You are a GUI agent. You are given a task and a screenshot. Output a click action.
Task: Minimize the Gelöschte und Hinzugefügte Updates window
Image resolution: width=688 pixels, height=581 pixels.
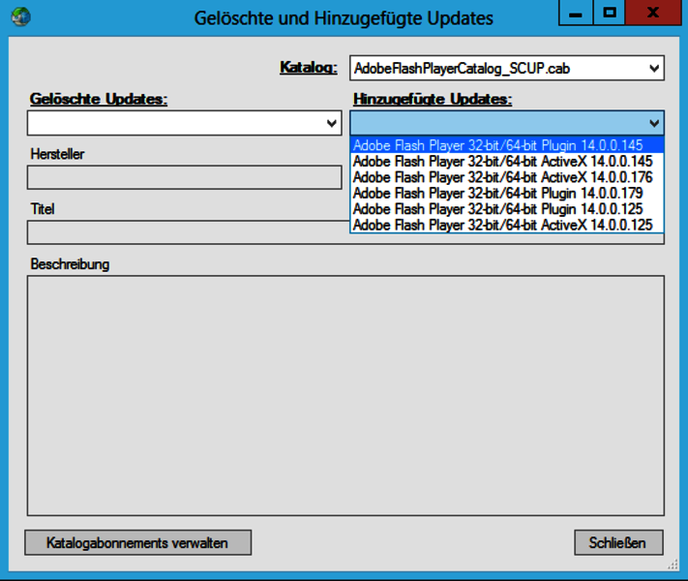pos(576,13)
